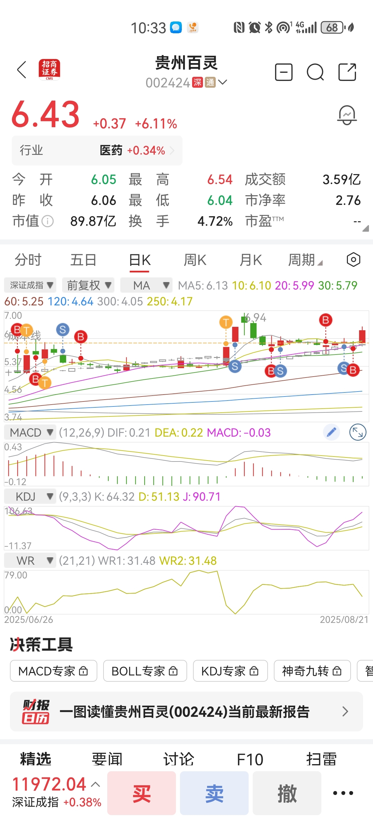
Task: Tap the DEA: 0.22 value
Action: [x=179, y=433]
